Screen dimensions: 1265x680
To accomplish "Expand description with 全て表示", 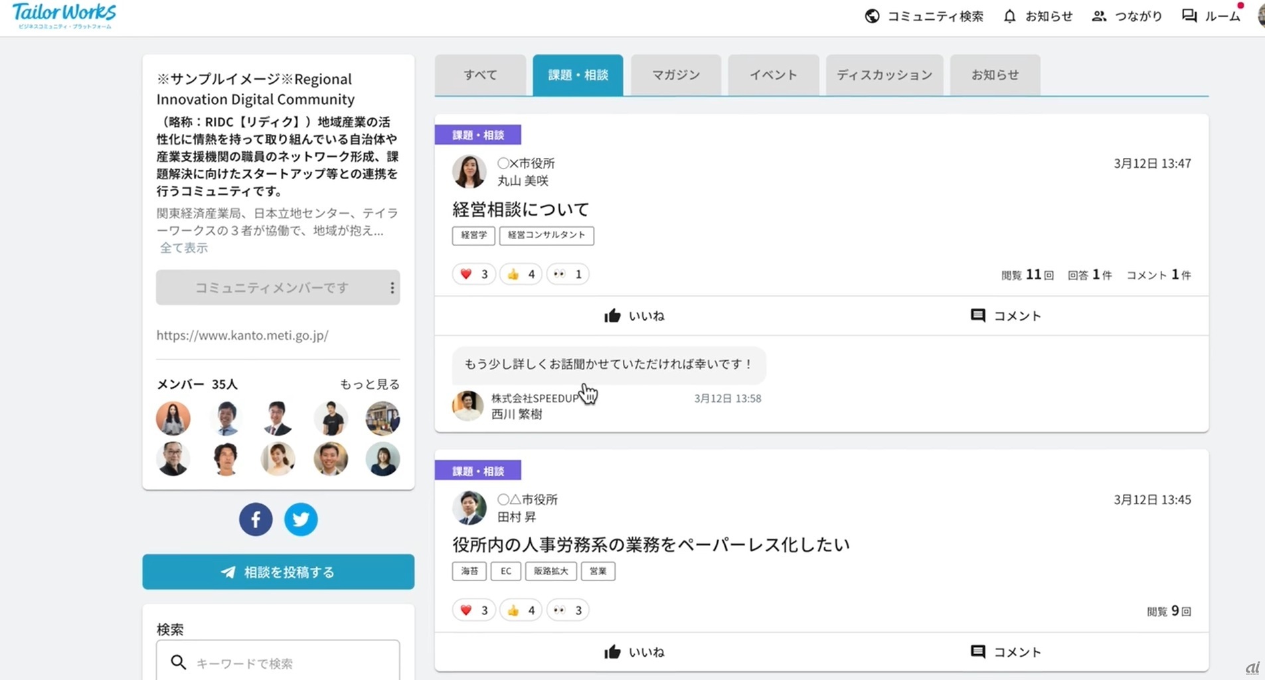I will pyautogui.click(x=184, y=248).
